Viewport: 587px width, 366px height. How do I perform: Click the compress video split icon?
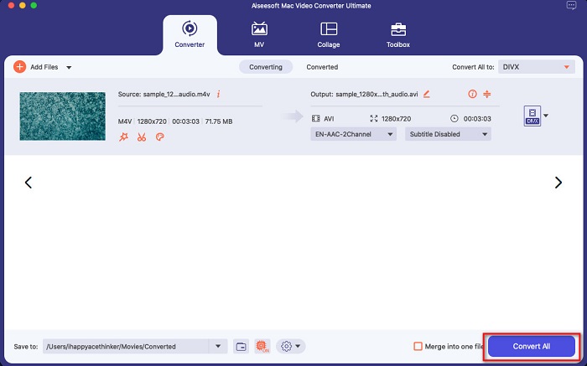[486, 95]
